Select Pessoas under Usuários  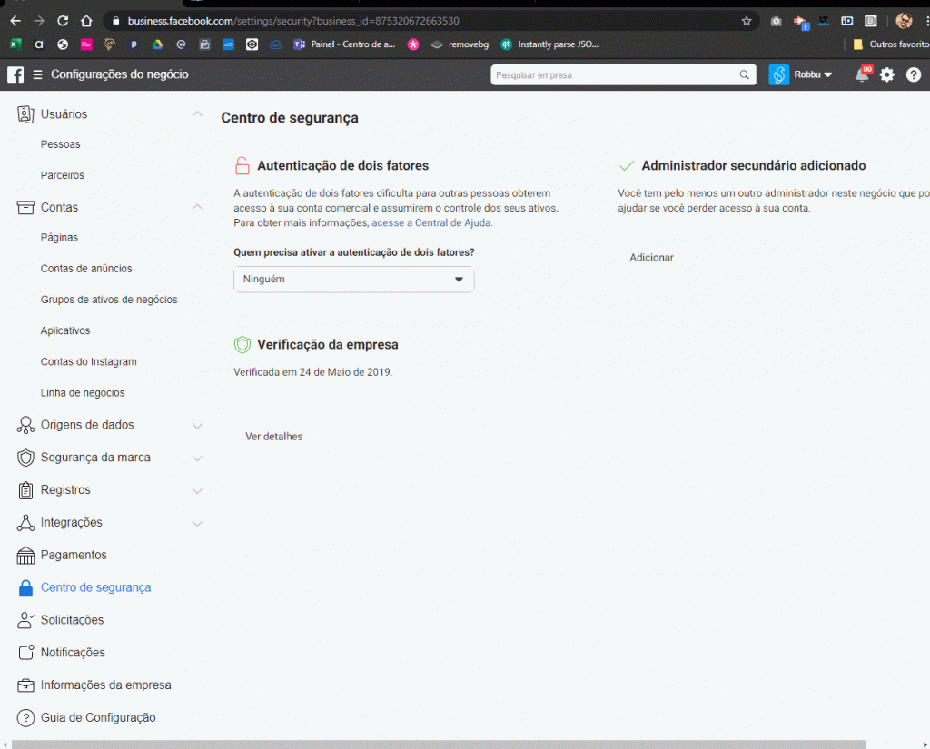pyautogui.click(x=61, y=144)
